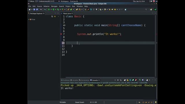Click the Coverage run toolbar icon
The width and height of the screenshot is (185, 104).
pos(58,10)
